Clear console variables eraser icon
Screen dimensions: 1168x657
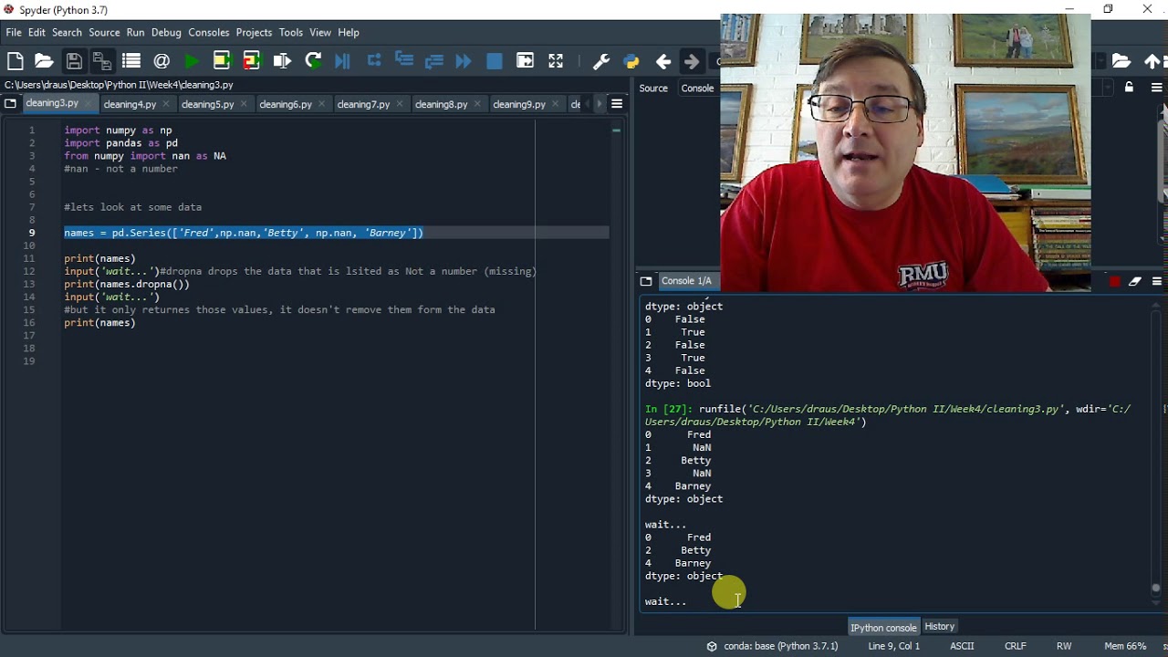click(1135, 281)
